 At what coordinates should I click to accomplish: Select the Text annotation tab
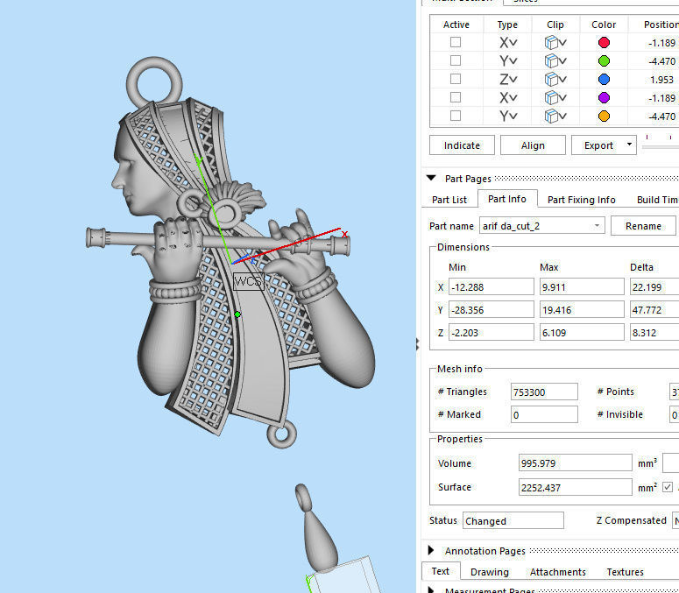click(441, 571)
